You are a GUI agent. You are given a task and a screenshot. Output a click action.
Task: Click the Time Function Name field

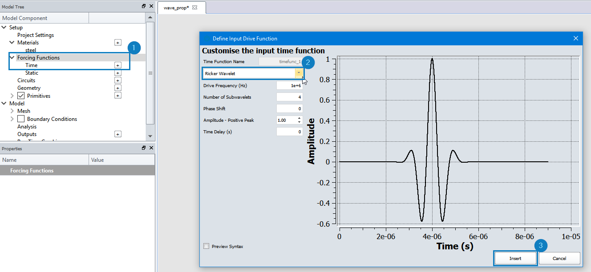coord(281,62)
